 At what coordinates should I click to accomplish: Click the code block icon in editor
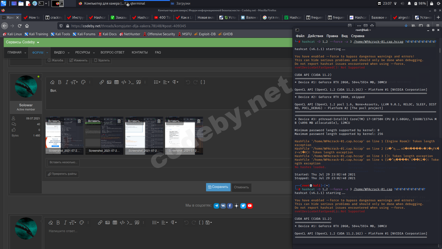[x=124, y=82]
